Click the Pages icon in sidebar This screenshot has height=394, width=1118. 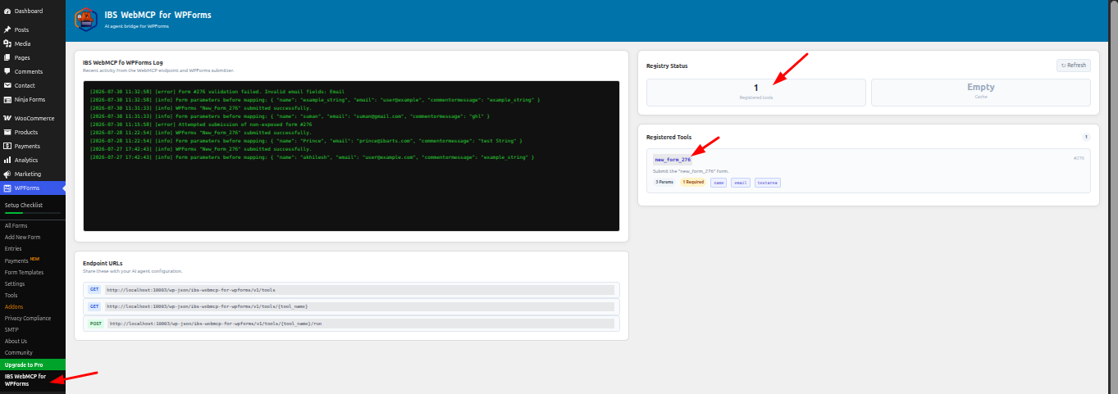(7, 57)
